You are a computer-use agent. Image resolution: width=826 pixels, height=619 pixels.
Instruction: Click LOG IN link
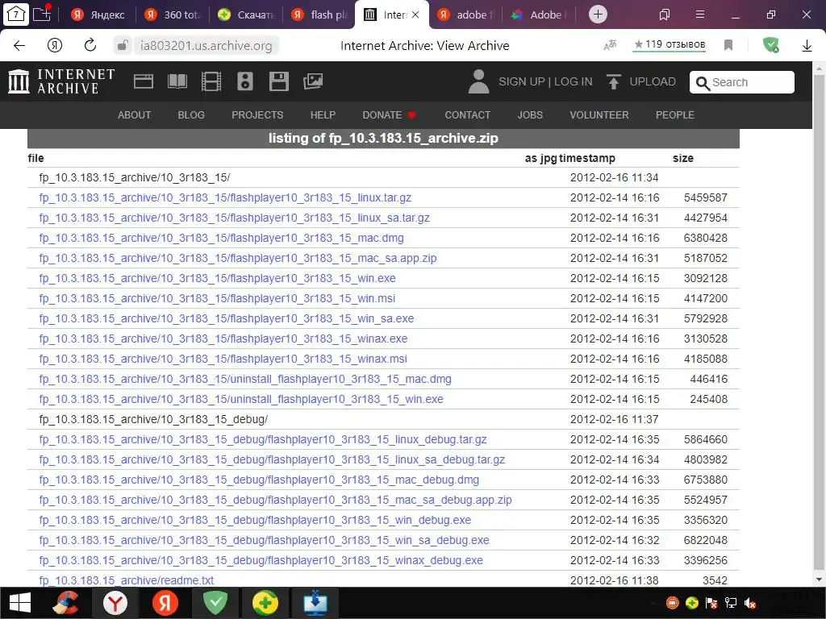[x=574, y=81]
